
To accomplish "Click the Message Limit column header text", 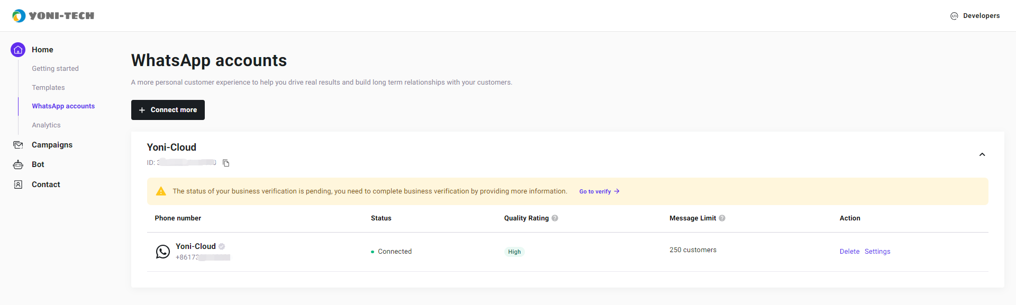I will [x=693, y=218].
